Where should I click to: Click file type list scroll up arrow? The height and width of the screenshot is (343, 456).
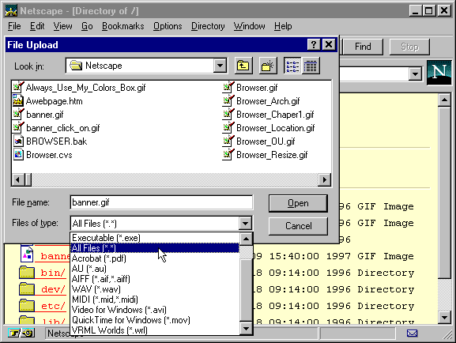click(x=246, y=239)
